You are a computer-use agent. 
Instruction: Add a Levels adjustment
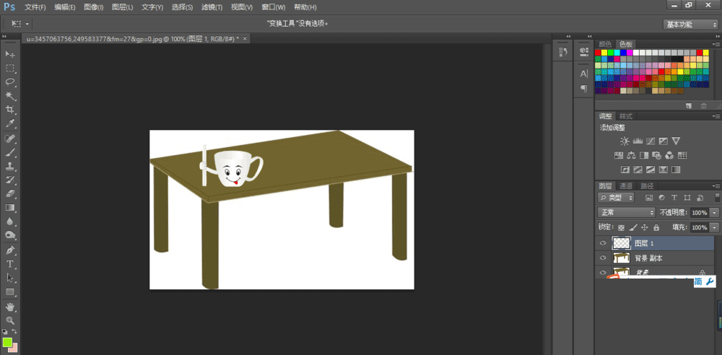(638, 141)
